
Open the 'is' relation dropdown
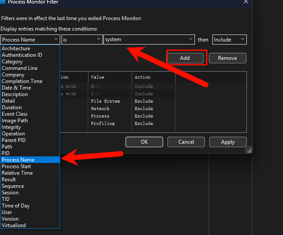coord(82,40)
